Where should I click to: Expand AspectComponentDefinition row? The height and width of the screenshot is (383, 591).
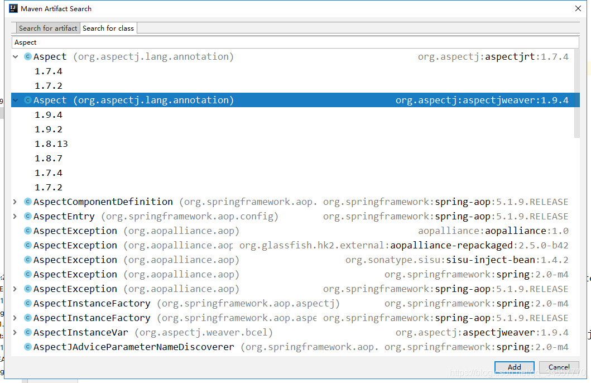(15, 202)
